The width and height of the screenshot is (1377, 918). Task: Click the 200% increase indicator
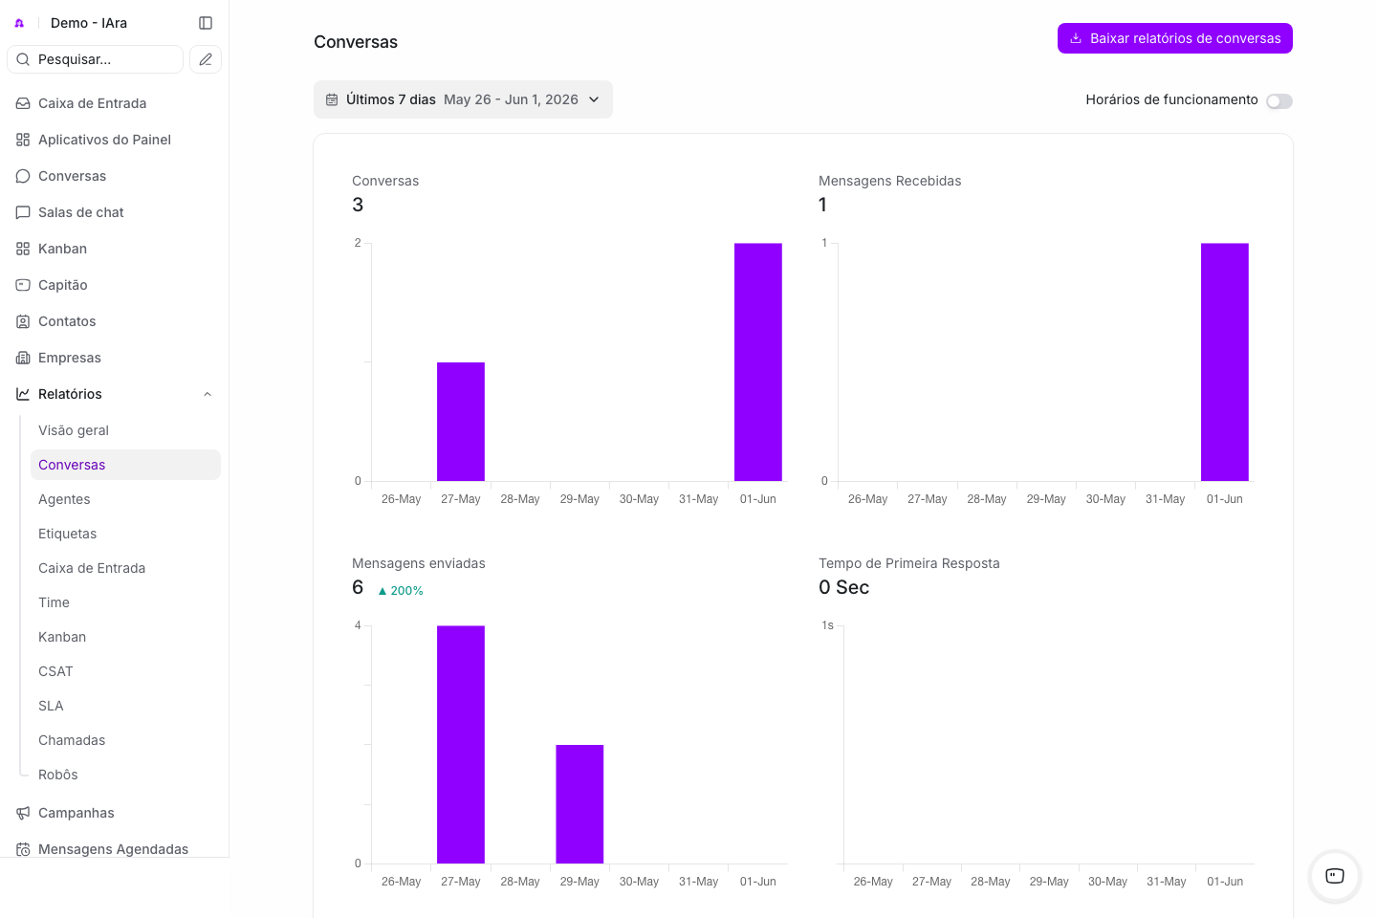click(x=401, y=591)
